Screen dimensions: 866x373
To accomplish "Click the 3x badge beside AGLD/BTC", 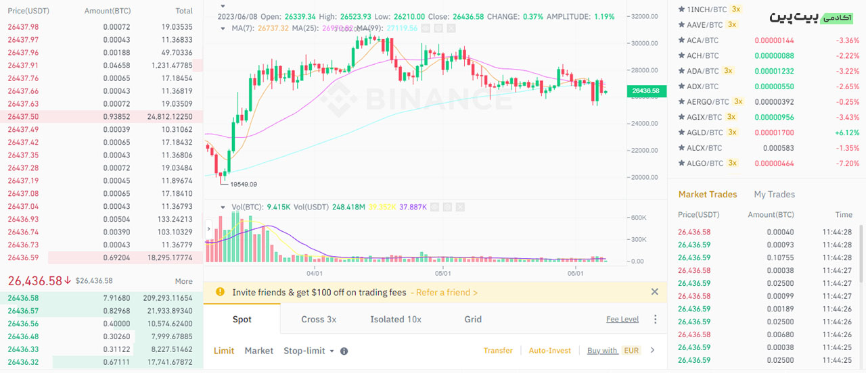I will click(733, 132).
